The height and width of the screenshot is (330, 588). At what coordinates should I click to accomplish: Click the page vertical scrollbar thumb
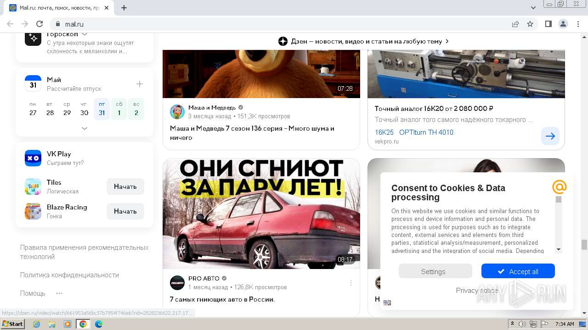(x=584, y=245)
